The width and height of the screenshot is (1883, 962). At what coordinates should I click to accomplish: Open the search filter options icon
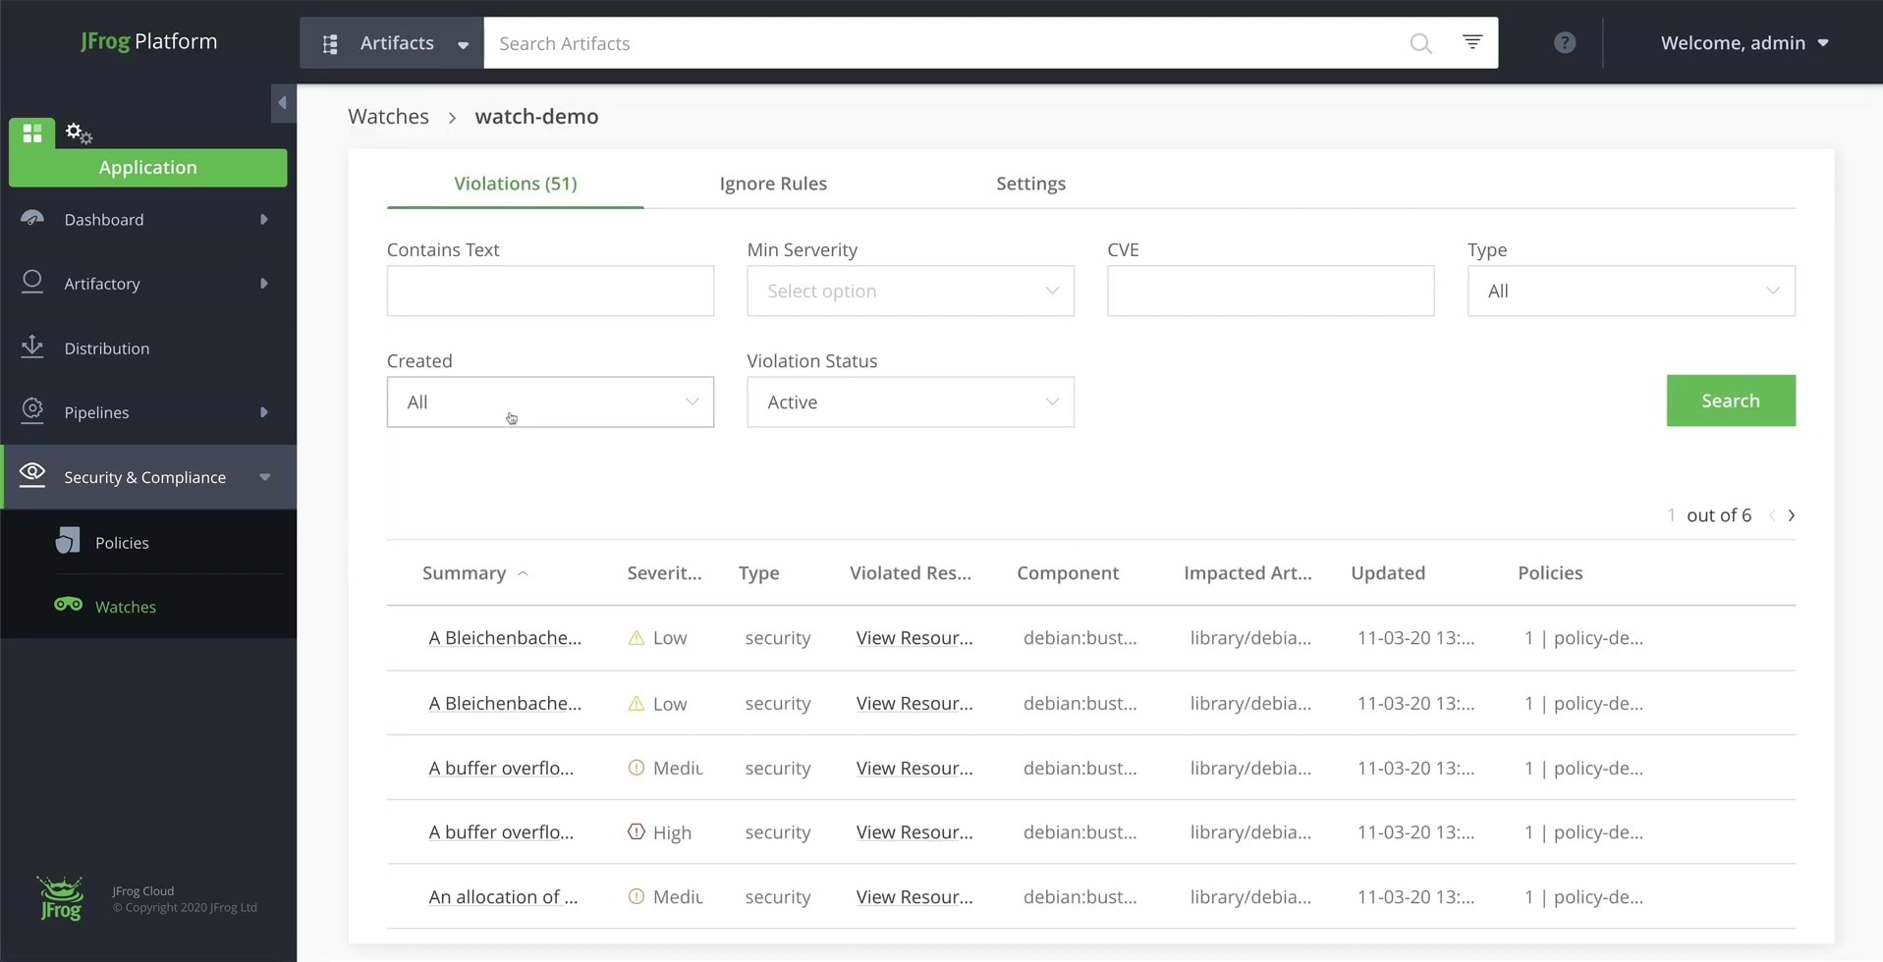[x=1470, y=42]
